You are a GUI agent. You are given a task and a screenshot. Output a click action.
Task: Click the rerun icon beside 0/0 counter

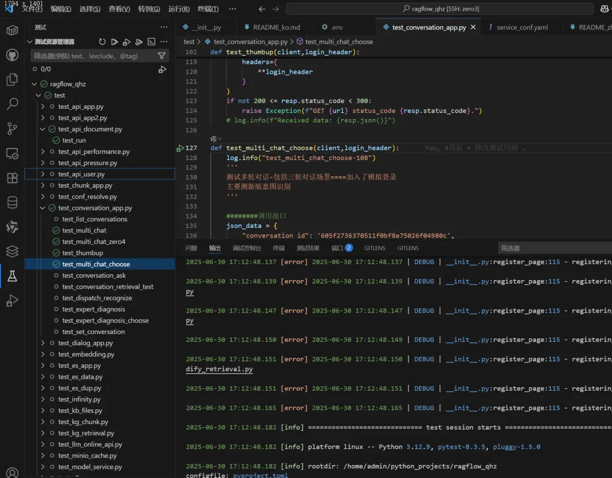tap(163, 70)
